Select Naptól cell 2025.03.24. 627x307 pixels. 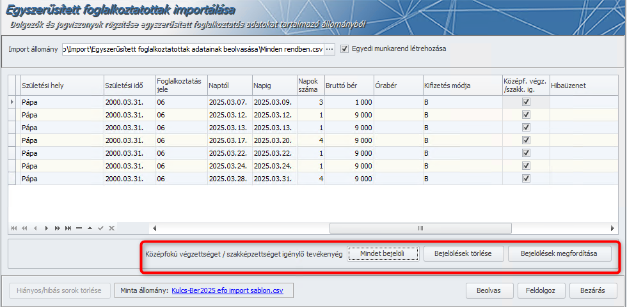pos(230,166)
